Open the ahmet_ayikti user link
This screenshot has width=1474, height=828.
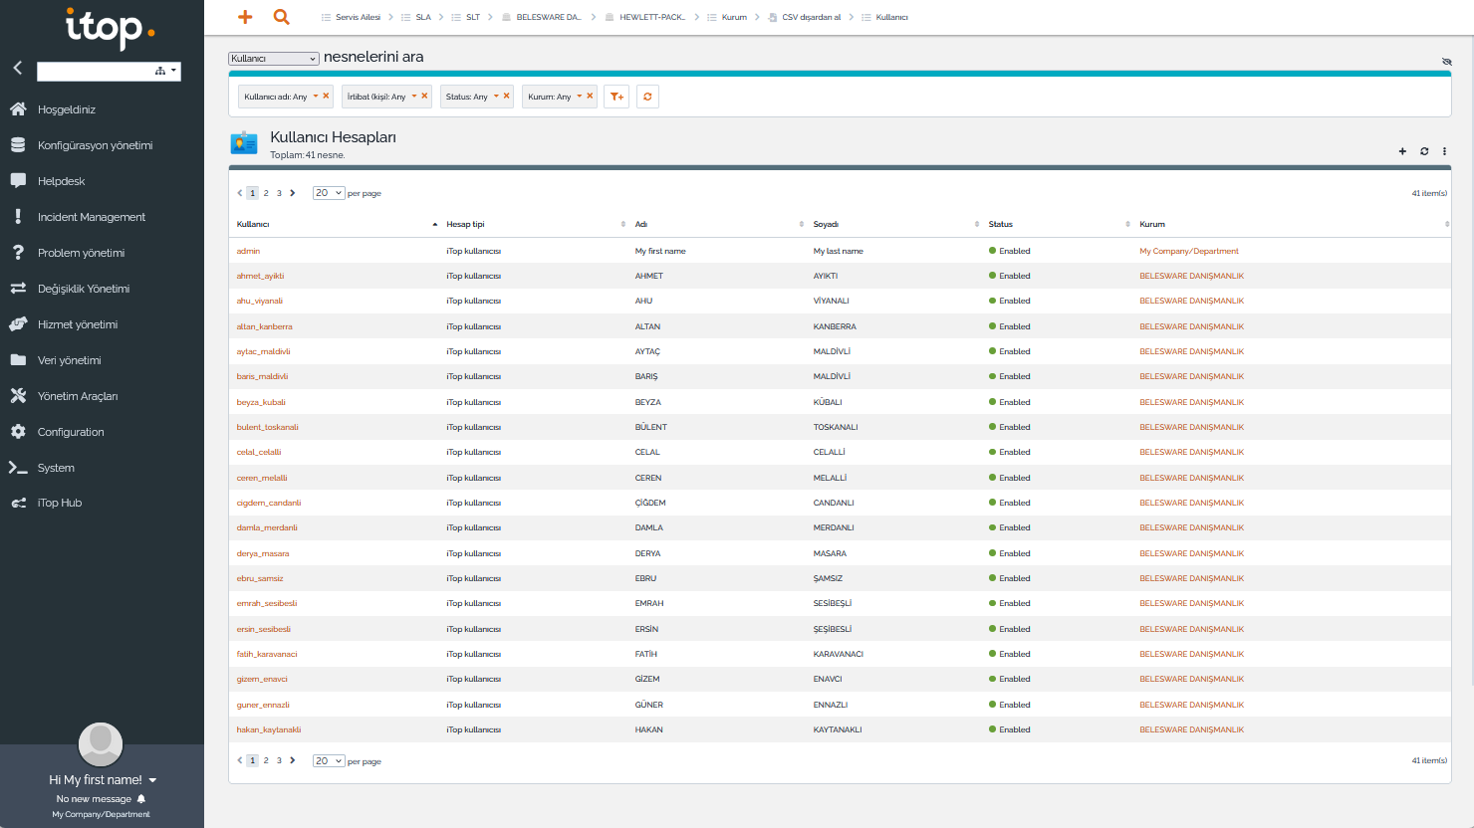(260, 276)
